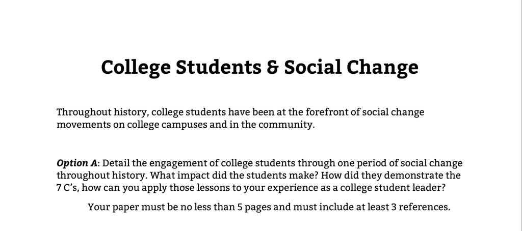Click the title "College Students & Social Change"
The height and width of the screenshot is (231, 522).
[x=259, y=68]
